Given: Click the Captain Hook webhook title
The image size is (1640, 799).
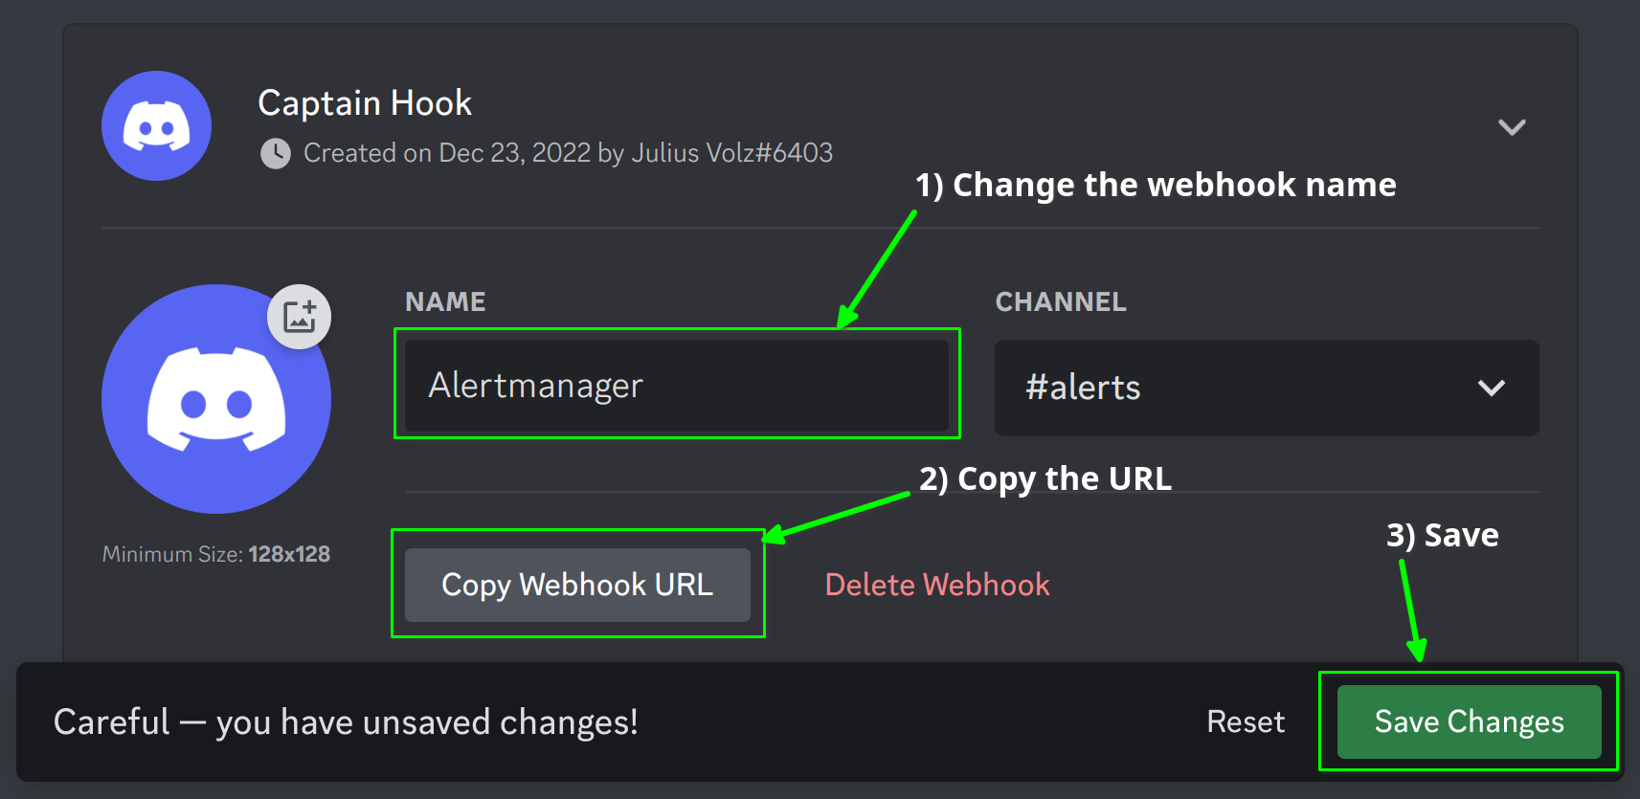Looking at the screenshot, I should point(365,102).
